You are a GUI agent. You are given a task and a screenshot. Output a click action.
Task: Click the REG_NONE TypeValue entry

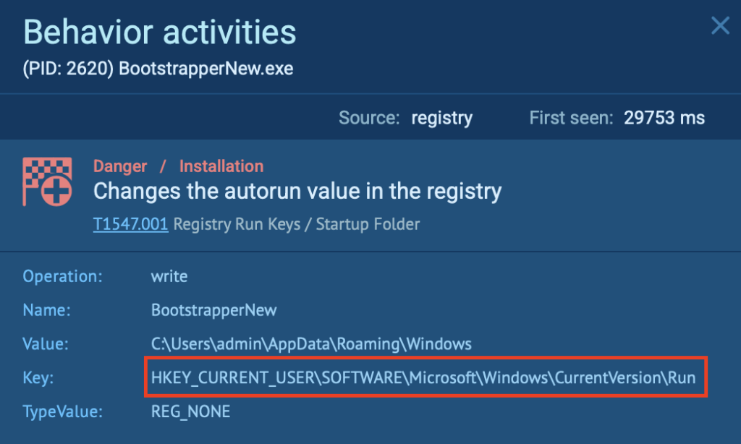[190, 411]
